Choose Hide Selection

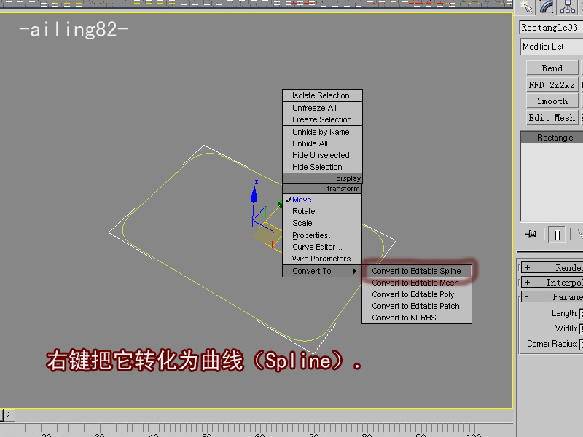pos(322,167)
